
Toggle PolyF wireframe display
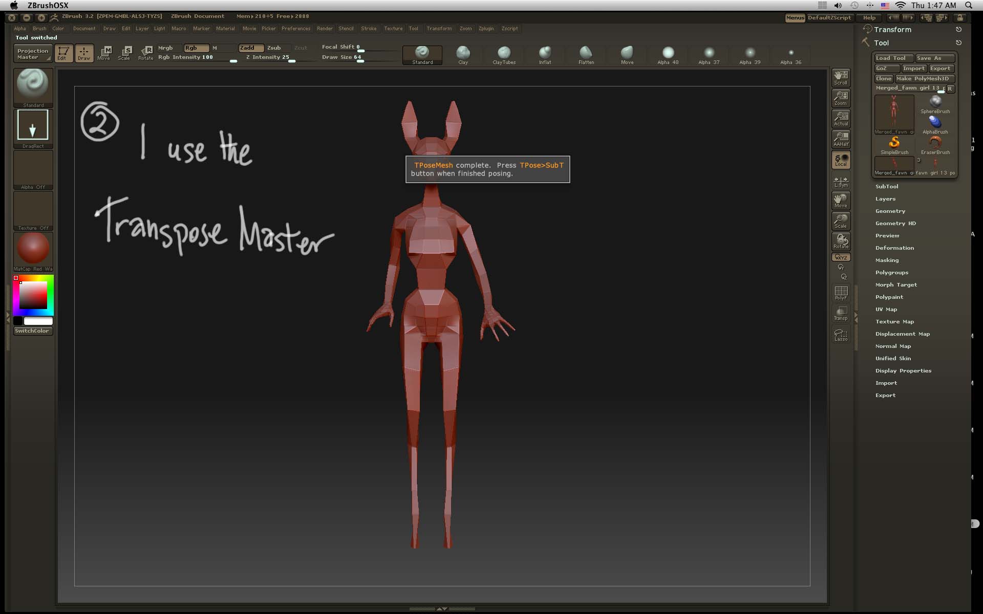[841, 293]
